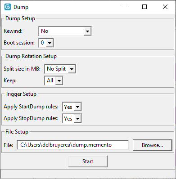Image resolution: width=176 pixels, height=179 pixels.
Task: Click the Apply StopDump rules: label
Action: click(31, 118)
